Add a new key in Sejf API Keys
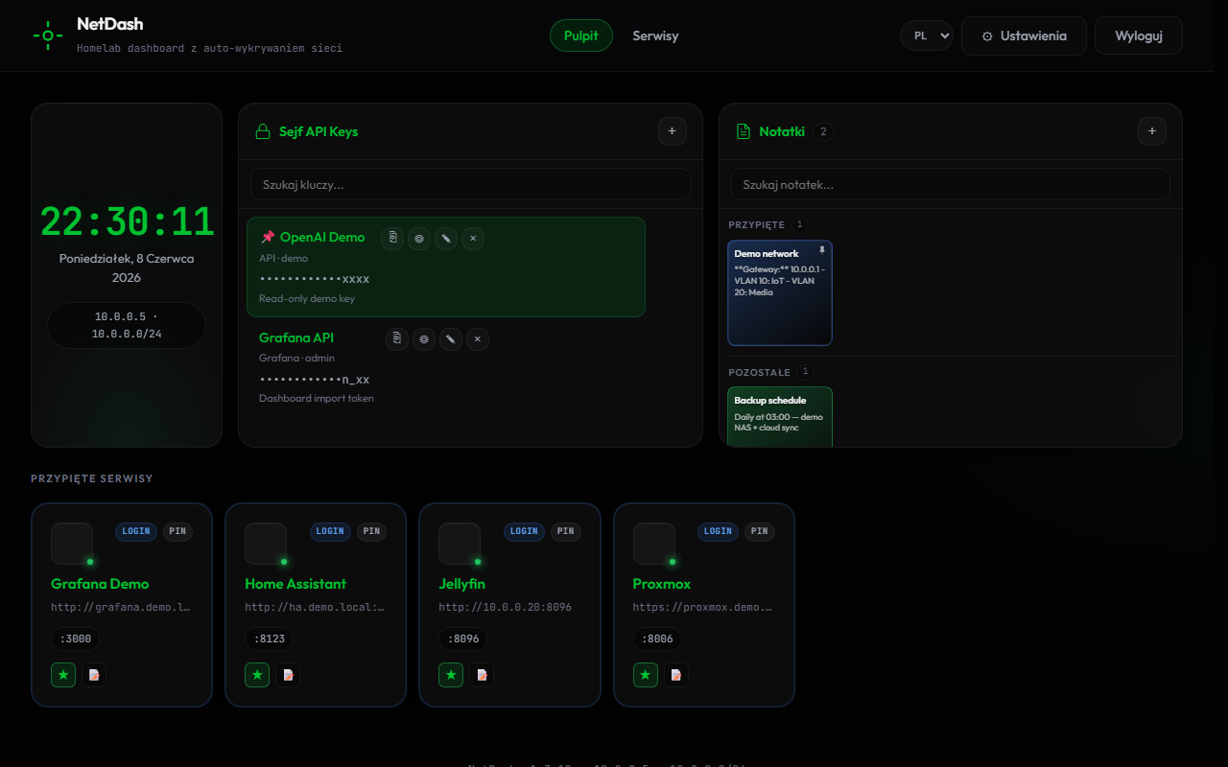The width and height of the screenshot is (1228, 767). tap(673, 131)
